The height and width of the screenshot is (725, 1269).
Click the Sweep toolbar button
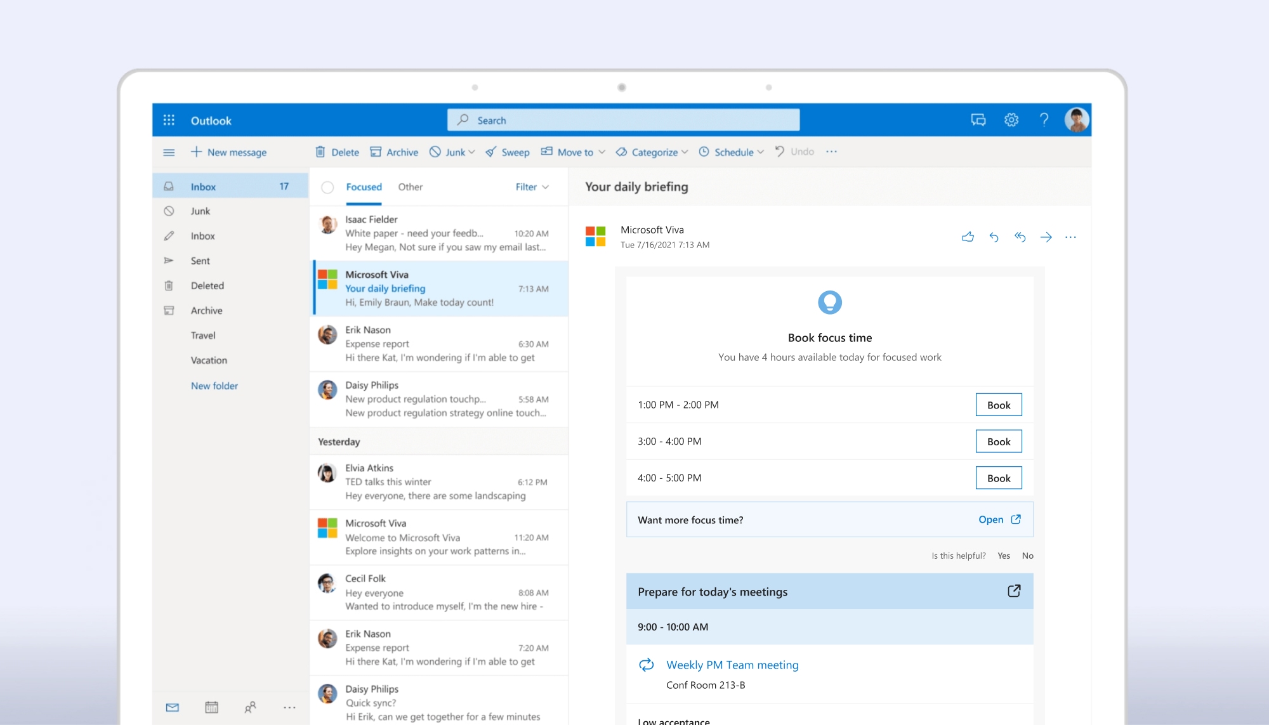pos(507,152)
